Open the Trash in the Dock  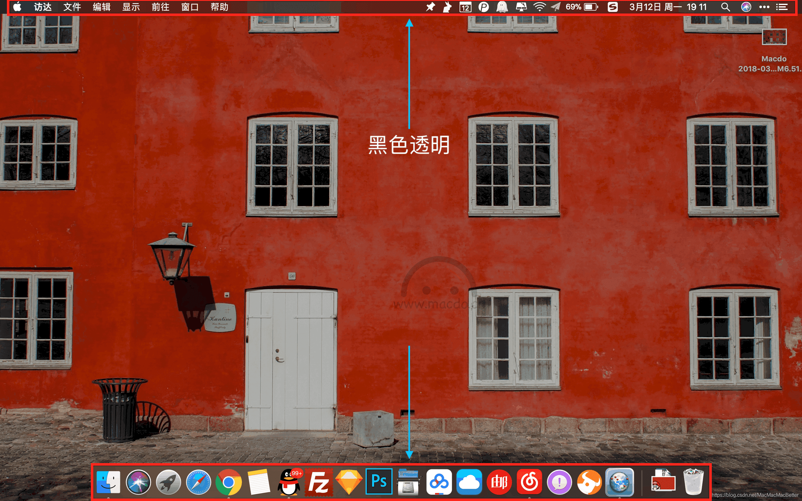(x=693, y=482)
